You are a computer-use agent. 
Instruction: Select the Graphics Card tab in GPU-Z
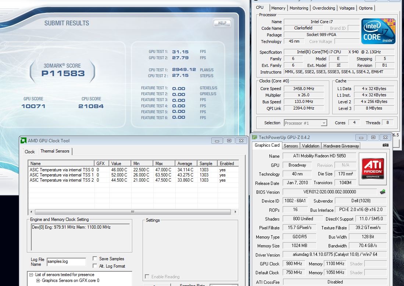point(267,145)
